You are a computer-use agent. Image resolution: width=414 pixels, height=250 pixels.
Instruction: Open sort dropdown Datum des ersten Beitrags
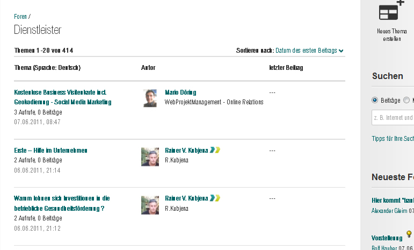tap(306, 51)
